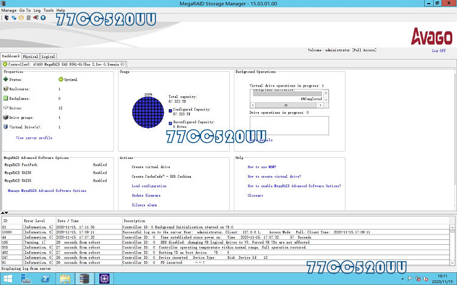Image resolution: width=457 pixels, height=285 pixels.
Task: Click the server toolbar icon
Action: coord(7,18)
